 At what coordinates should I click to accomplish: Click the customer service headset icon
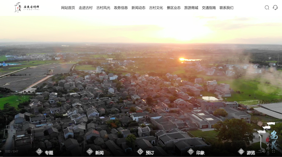[275, 8]
